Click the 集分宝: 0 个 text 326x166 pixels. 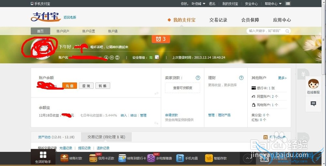pos(260,115)
